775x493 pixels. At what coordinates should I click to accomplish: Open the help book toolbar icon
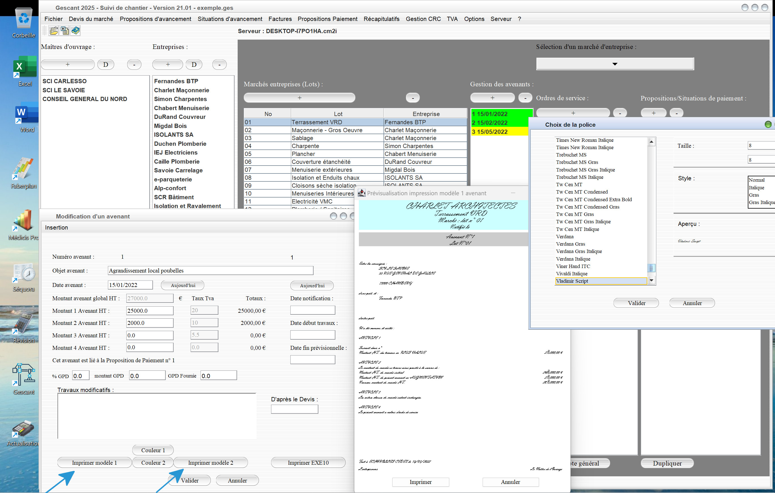tap(76, 31)
